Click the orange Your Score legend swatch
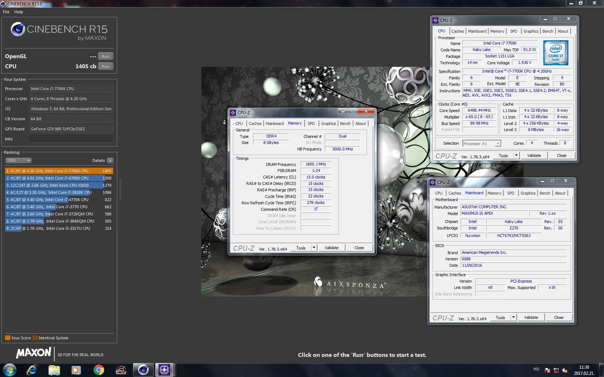The image size is (604, 377). pyautogui.click(x=8, y=338)
